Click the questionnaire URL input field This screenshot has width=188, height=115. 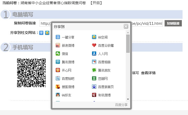point(101,23)
